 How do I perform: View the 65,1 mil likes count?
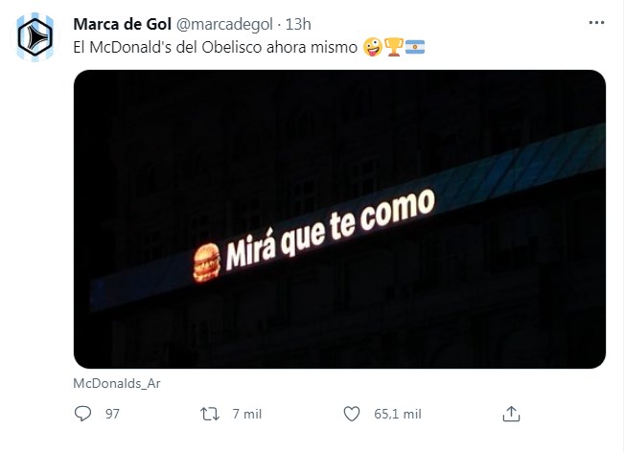398,414
